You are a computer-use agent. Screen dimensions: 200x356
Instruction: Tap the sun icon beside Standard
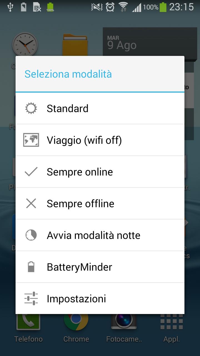click(31, 108)
